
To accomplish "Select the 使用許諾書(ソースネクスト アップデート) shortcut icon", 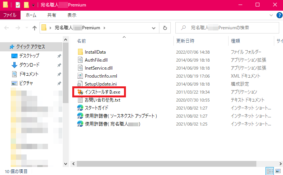I will (x=80, y=116).
